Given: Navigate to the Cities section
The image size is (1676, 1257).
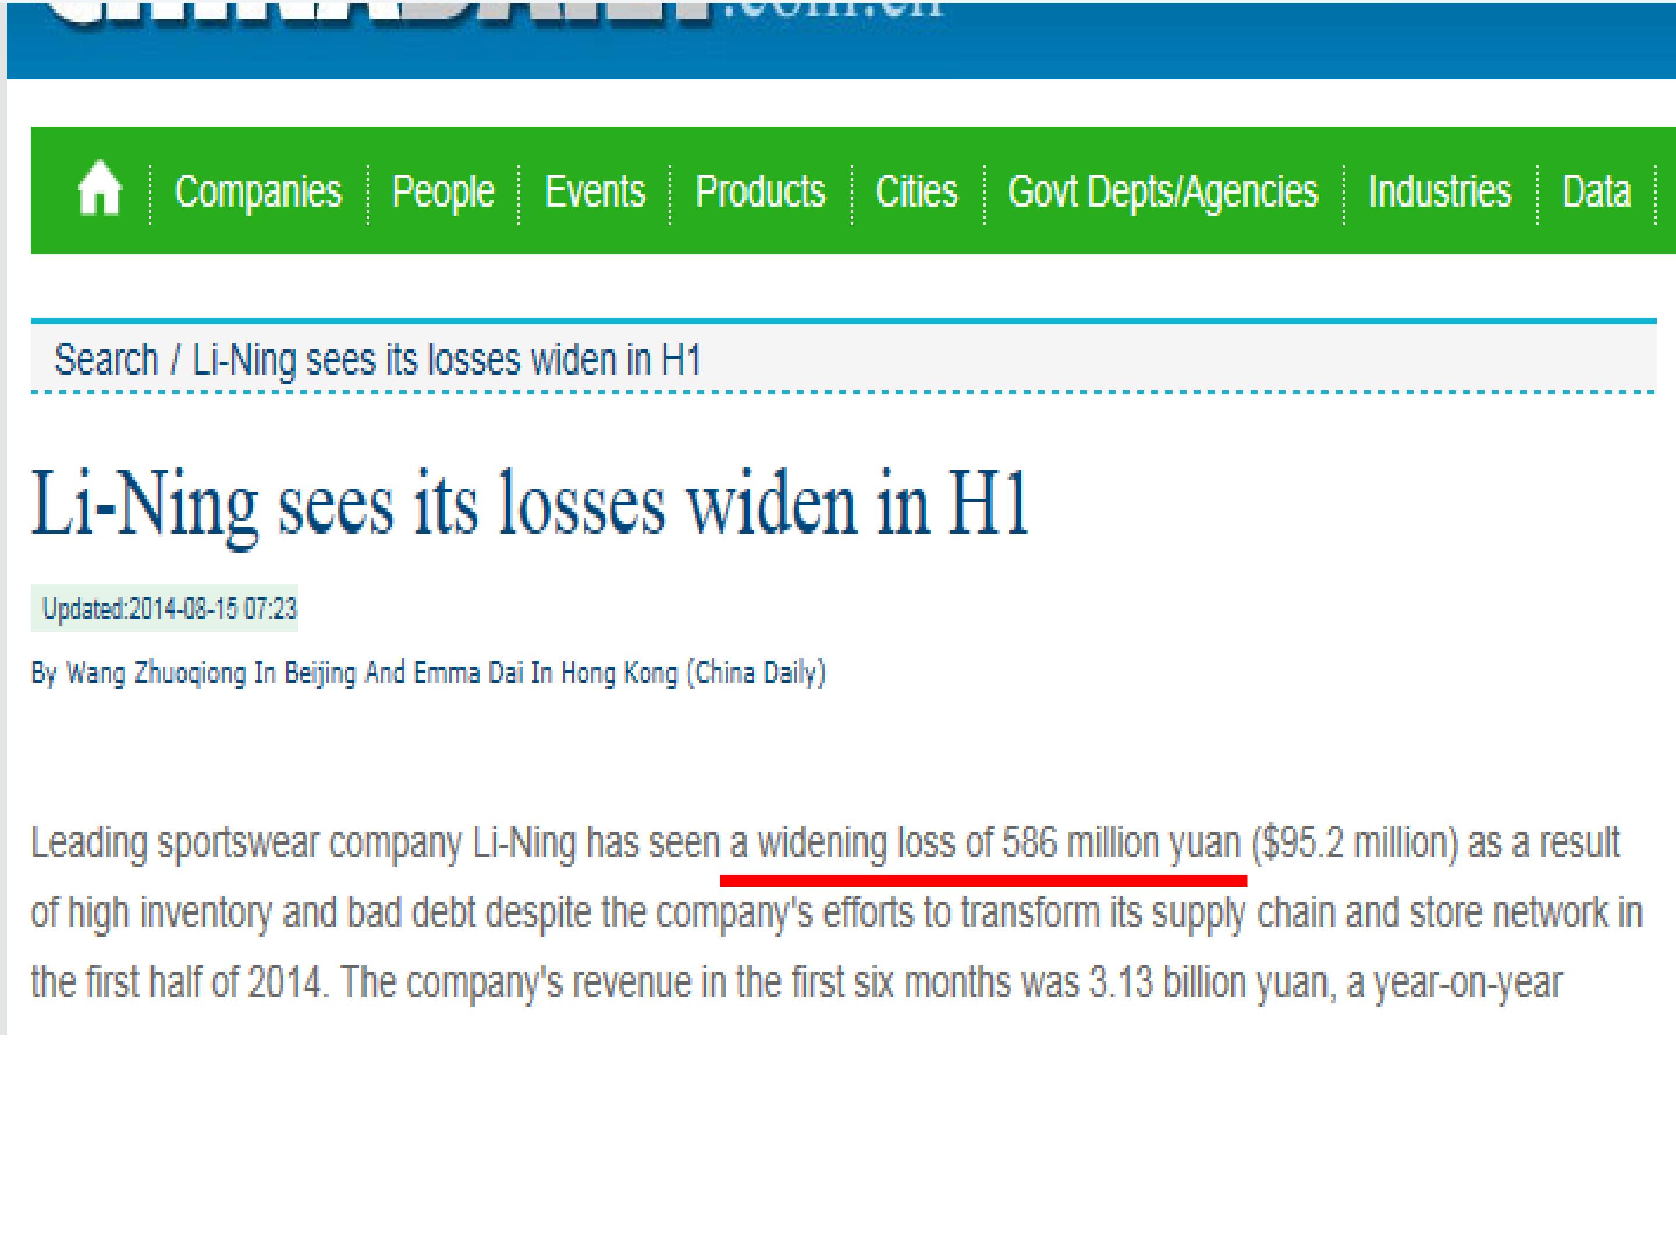Looking at the screenshot, I should pos(917,191).
